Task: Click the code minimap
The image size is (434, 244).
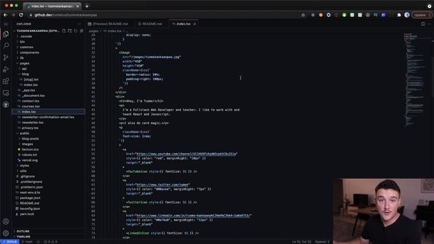Action: (x=415, y=80)
